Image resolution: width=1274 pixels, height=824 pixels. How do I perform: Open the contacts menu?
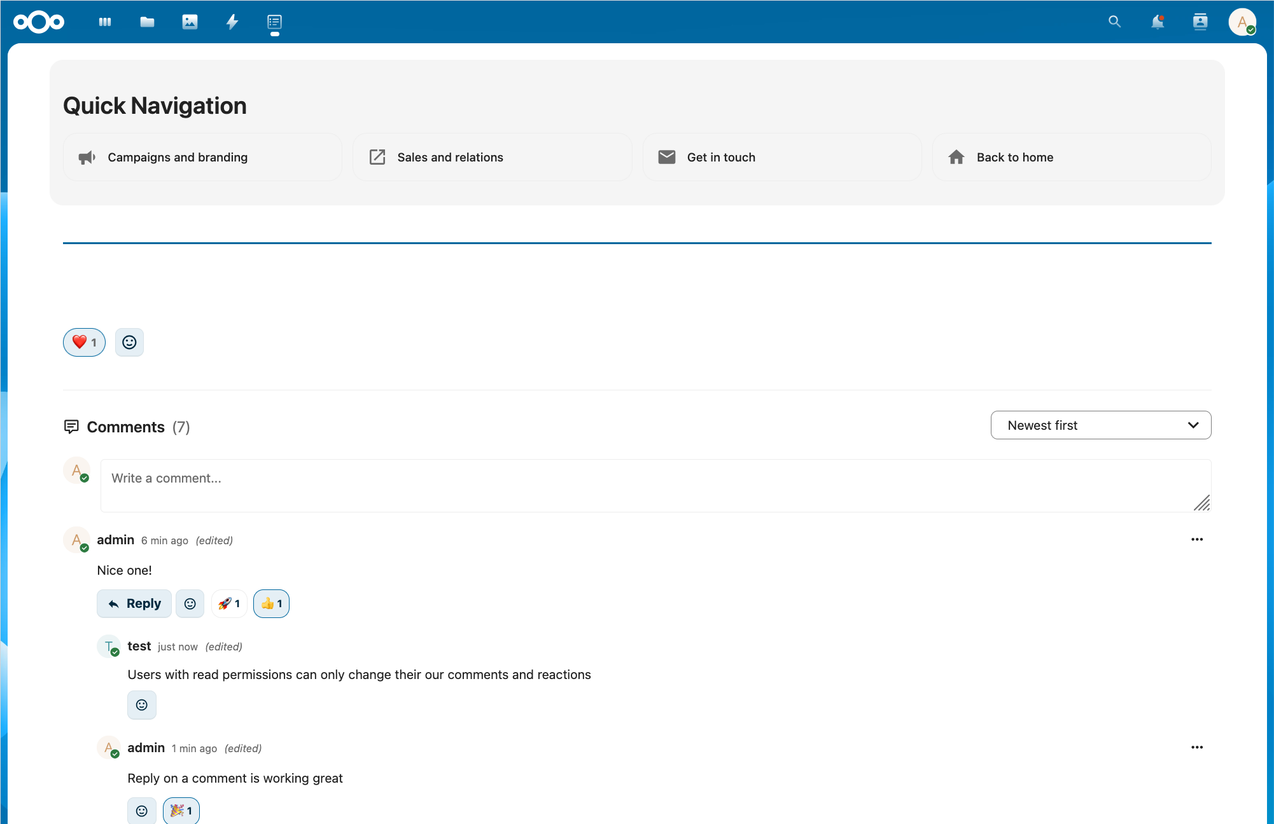[1200, 22]
